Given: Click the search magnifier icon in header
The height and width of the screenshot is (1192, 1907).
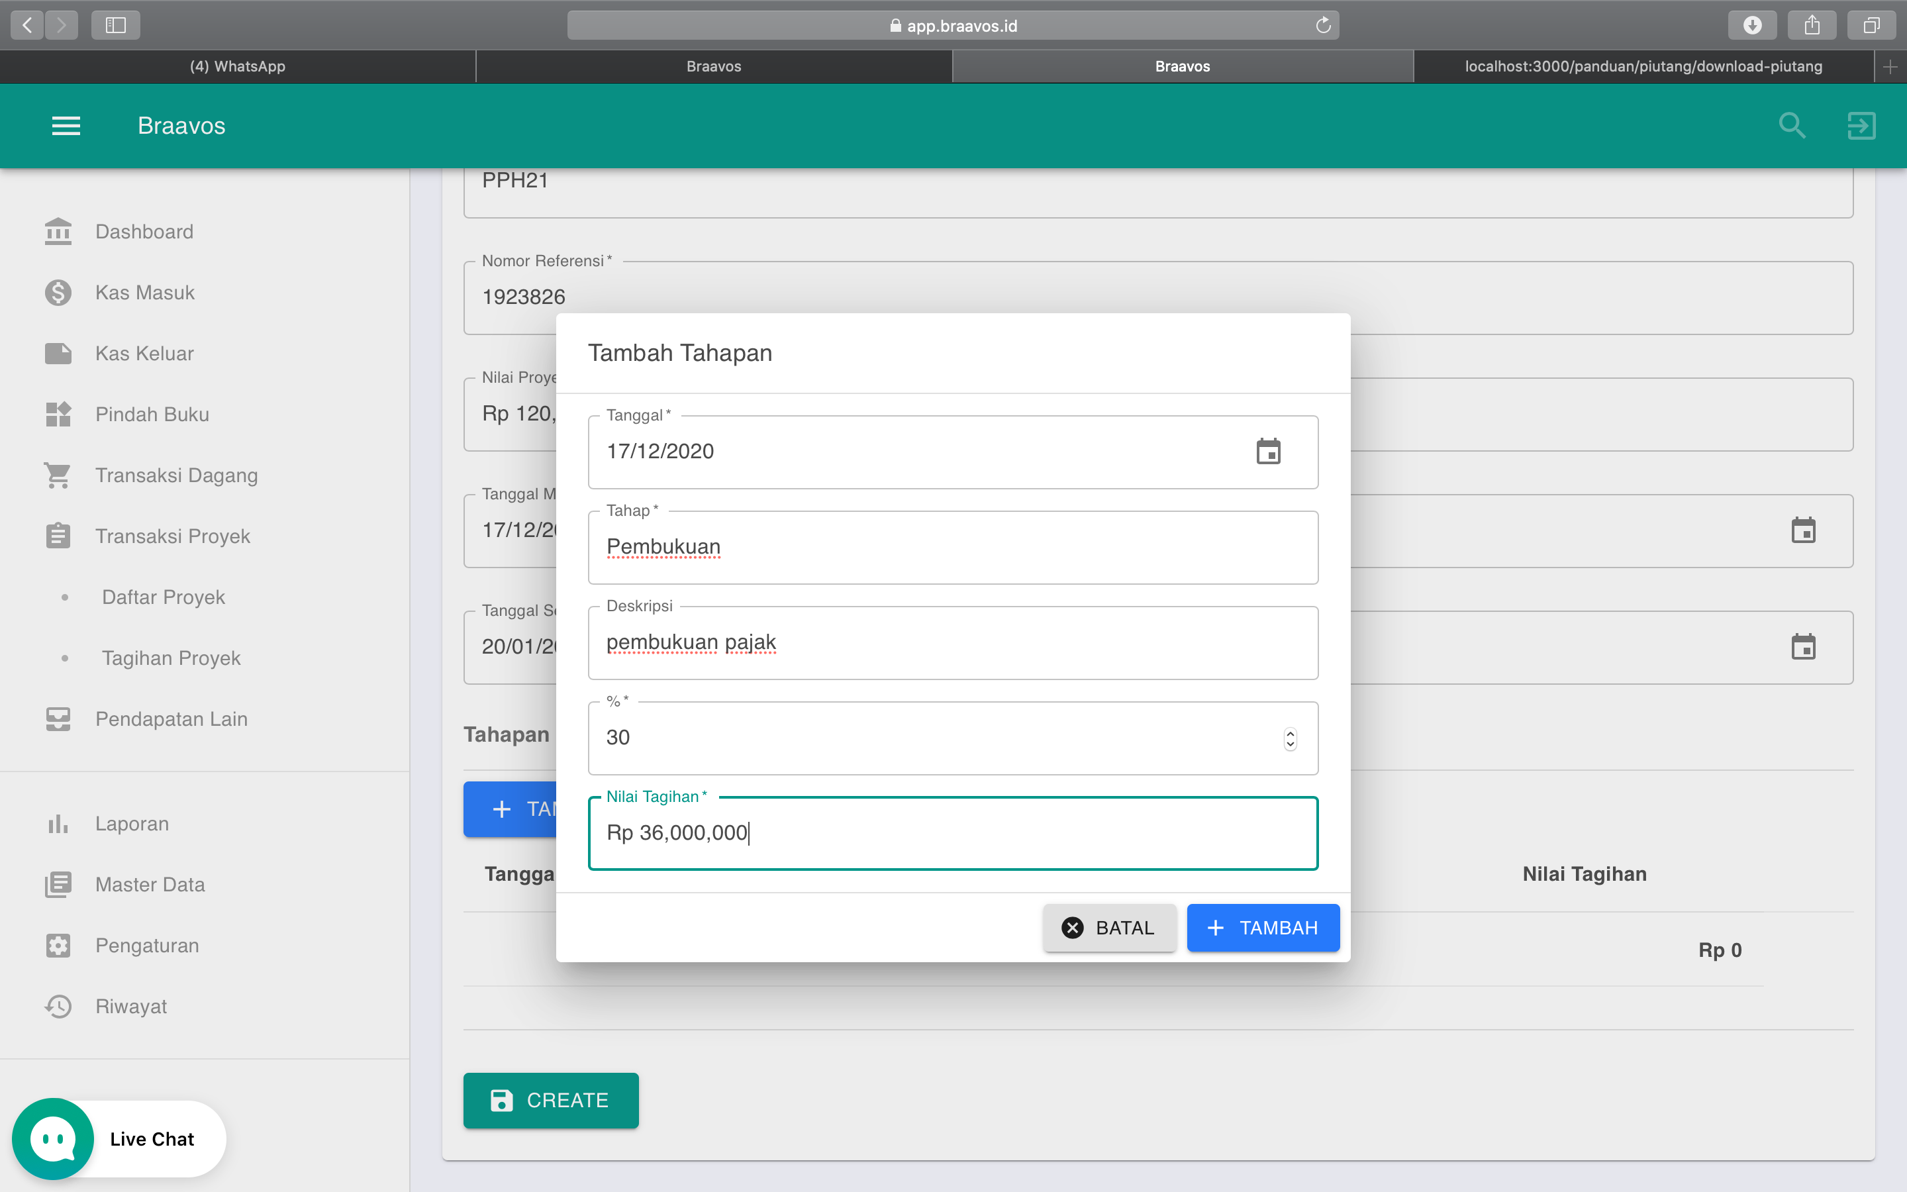Looking at the screenshot, I should 1792,126.
